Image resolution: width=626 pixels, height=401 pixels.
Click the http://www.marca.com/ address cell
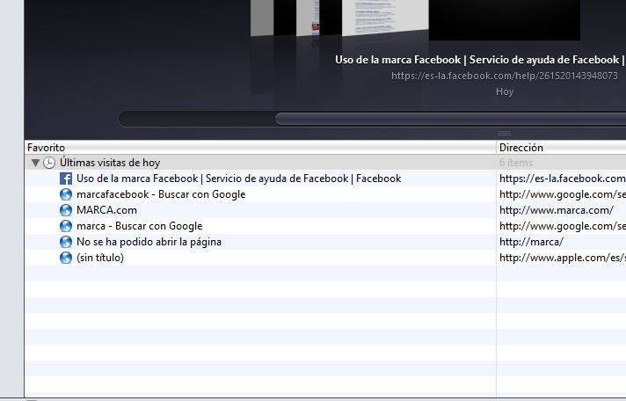[557, 210]
